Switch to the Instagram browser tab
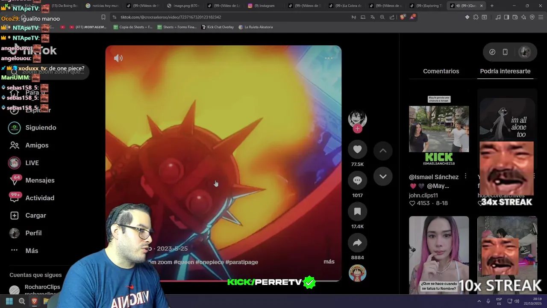 click(x=264, y=6)
